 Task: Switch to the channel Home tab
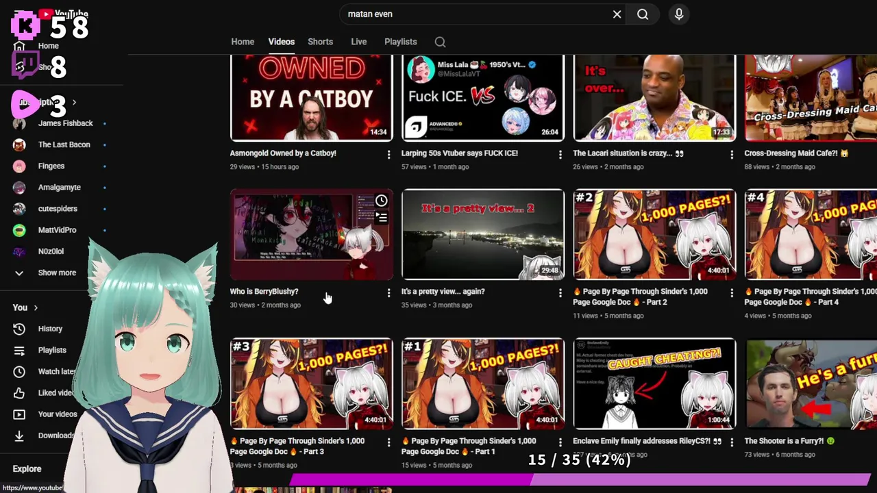point(243,42)
